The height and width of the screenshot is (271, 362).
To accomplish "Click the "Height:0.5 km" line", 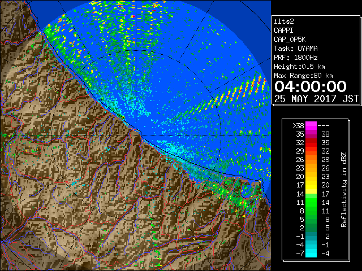I will pos(299,67).
